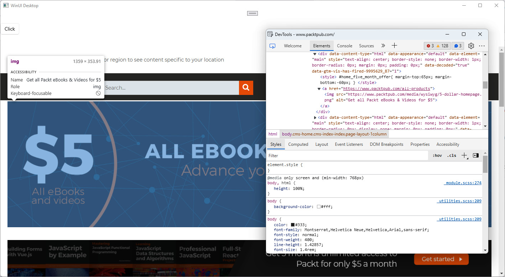
Task: Open the Sources tab
Action: click(x=366, y=46)
